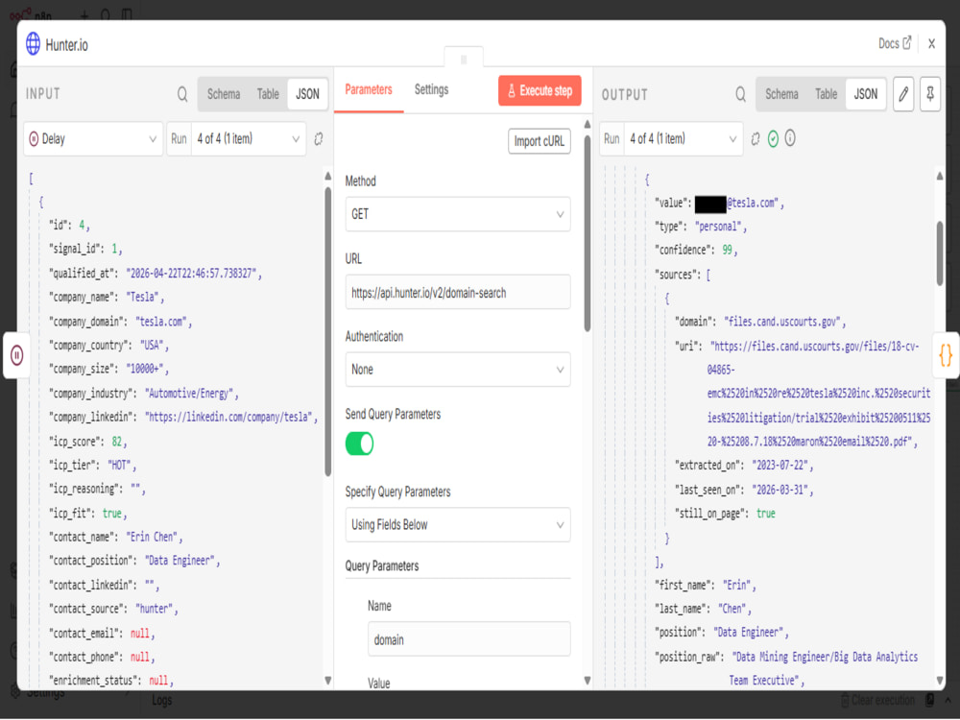Screen dimensions: 960x720
Task: Click the URL input field
Action: pos(458,293)
